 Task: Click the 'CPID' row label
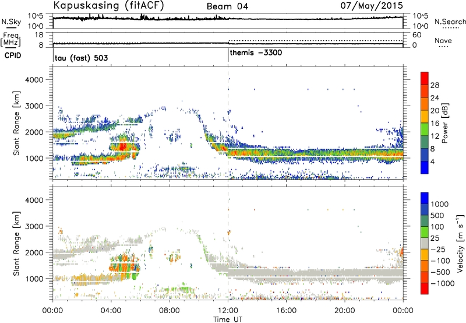13,55
